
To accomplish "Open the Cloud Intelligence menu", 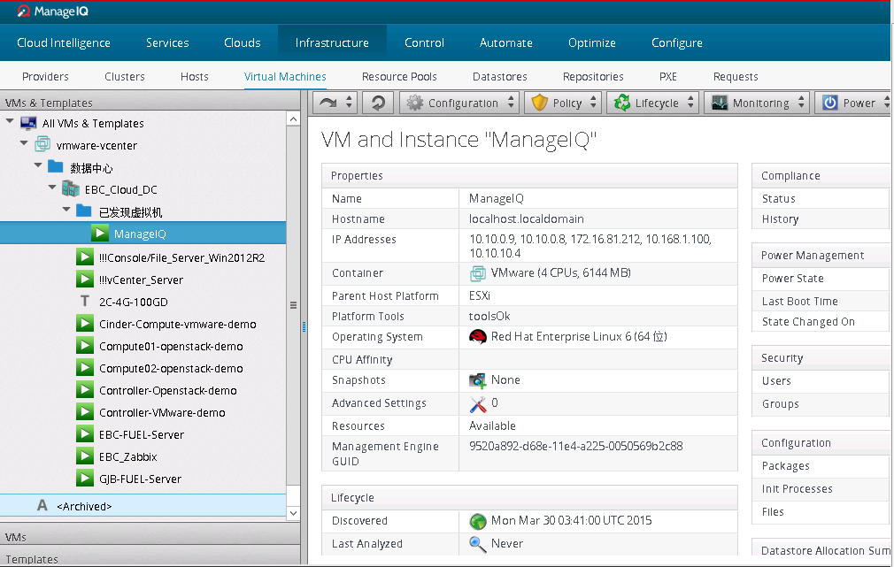I will [x=64, y=42].
